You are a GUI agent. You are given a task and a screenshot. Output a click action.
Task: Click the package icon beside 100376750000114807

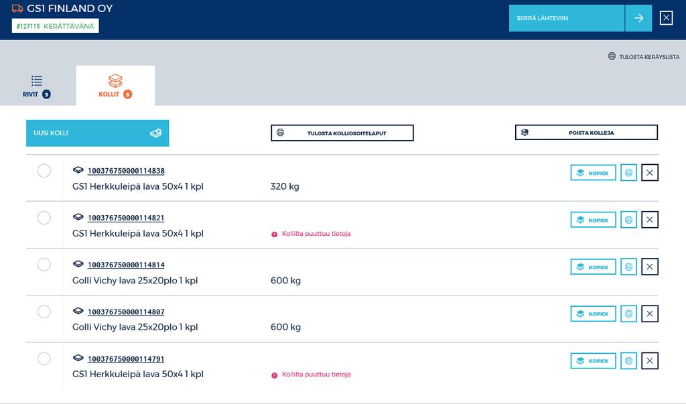click(78, 311)
